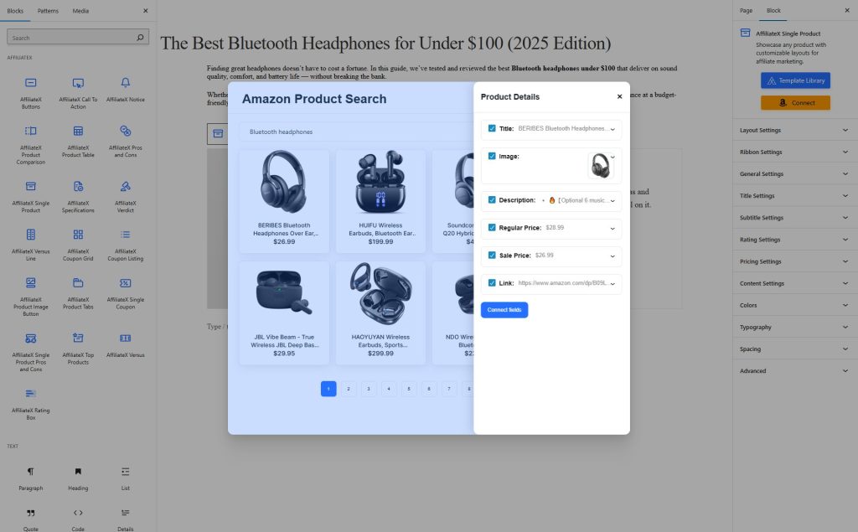Toggle the Regular Price checkbox
The width and height of the screenshot is (858, 532).
(x=492, y=227)
